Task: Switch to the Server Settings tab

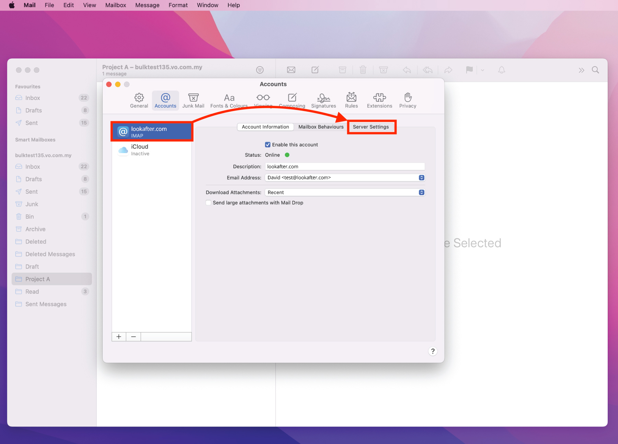Action: click(371, 127)
